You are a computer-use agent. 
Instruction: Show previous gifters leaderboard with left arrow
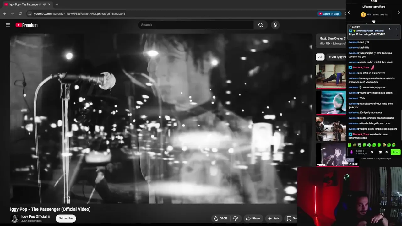349,12
